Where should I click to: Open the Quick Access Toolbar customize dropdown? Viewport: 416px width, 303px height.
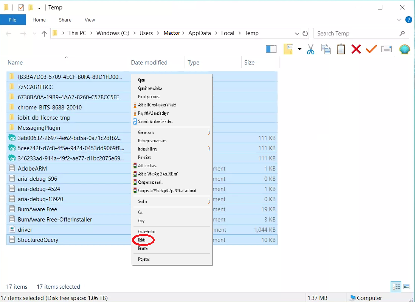coord(39,8)
